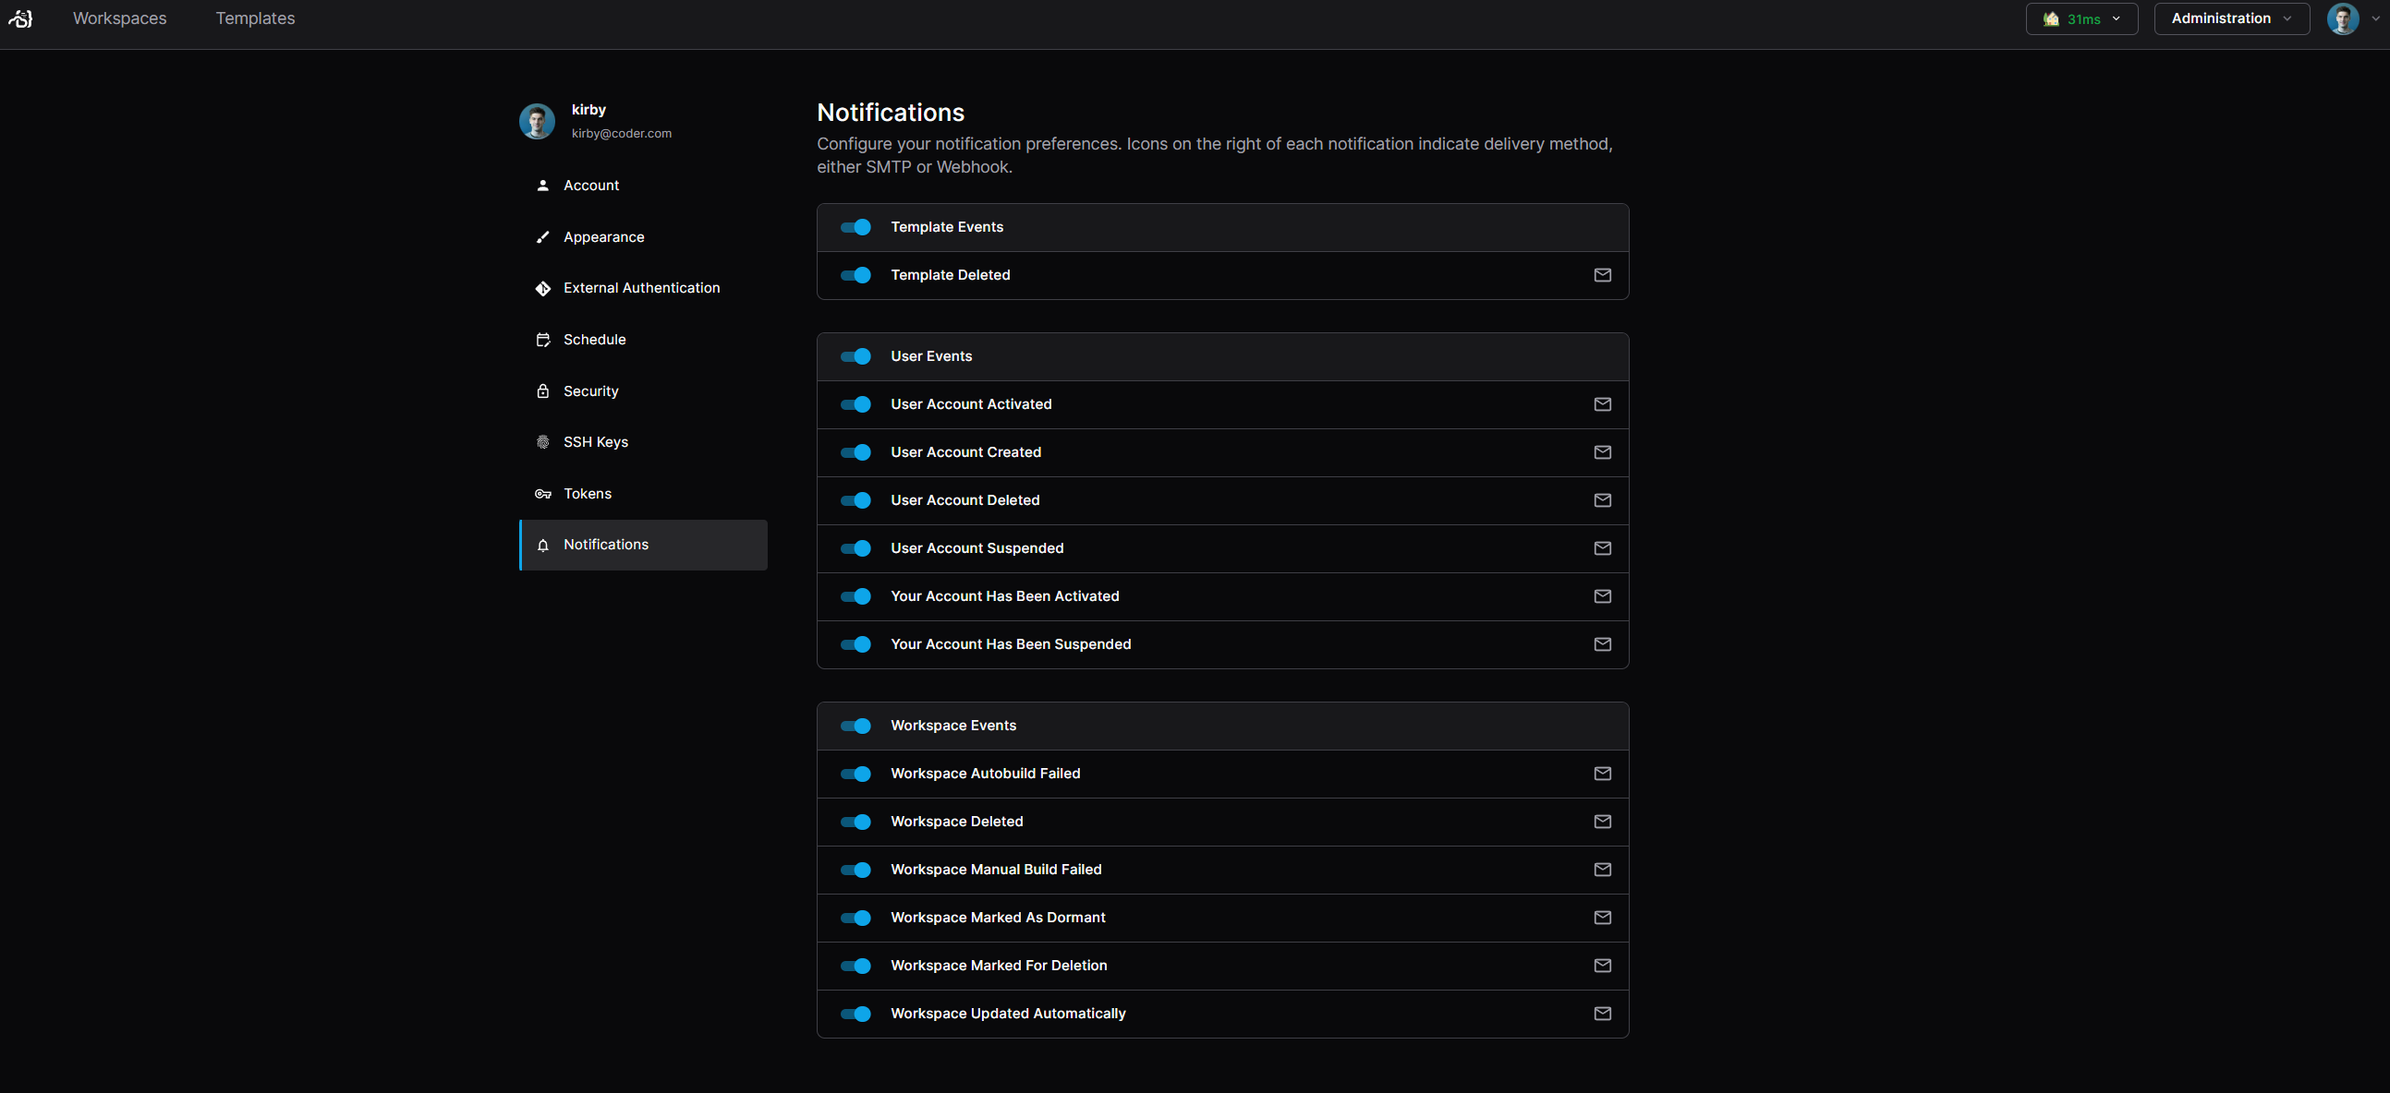Image resolution: width=2390 pixels, height=1093 pixels.
Task: Toggle Your Account Has Been Suspended switch
Action: click(855, 644)
